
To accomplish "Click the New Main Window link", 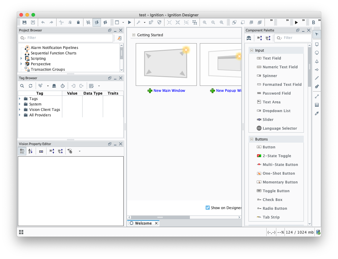I will click(169, 91).
